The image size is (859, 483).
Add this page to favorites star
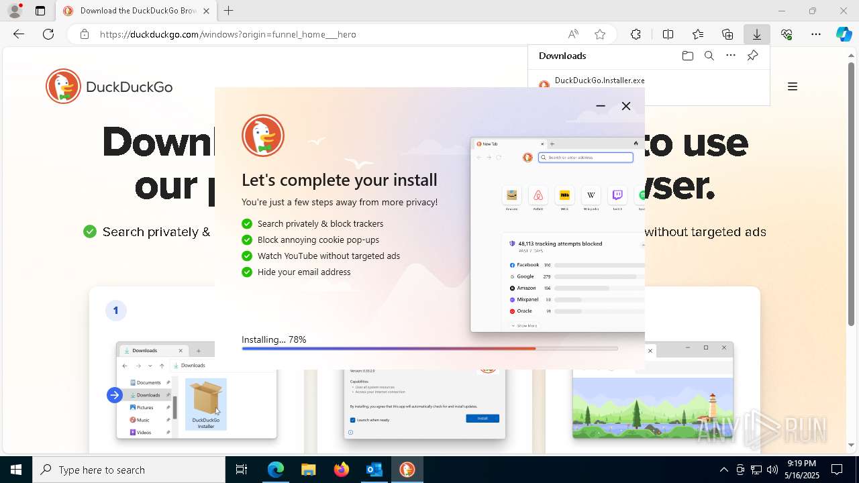point(600,34)
